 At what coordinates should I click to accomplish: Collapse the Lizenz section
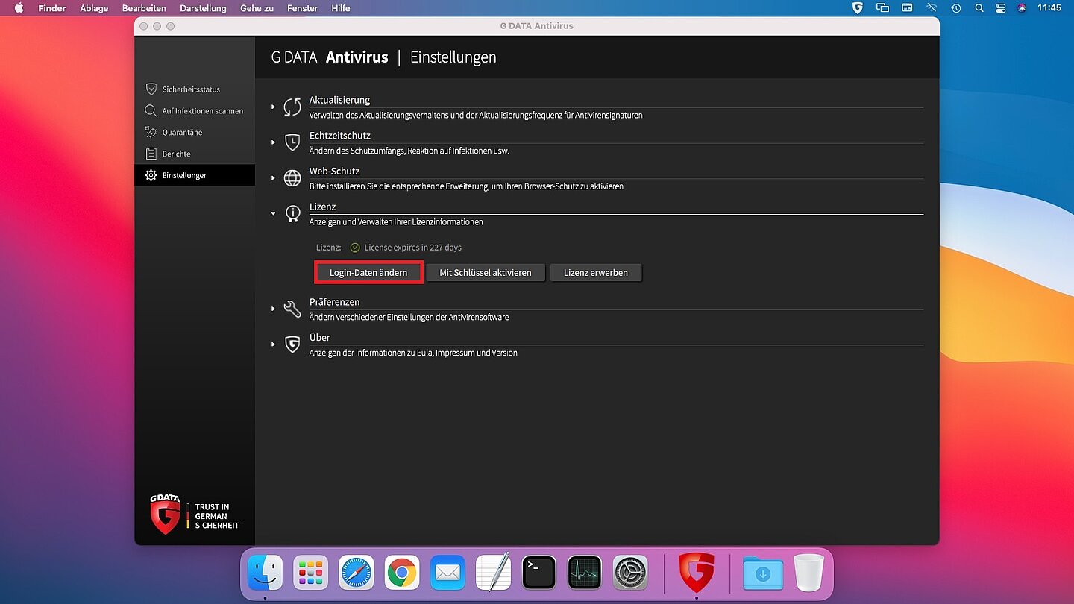[x=274, y=214]
